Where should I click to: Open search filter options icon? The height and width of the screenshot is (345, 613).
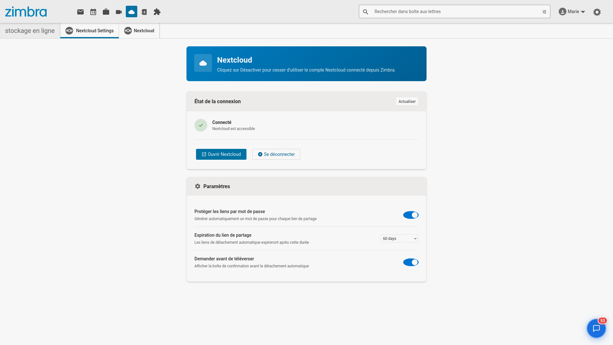pyautogui.click(x=544, y=11)
